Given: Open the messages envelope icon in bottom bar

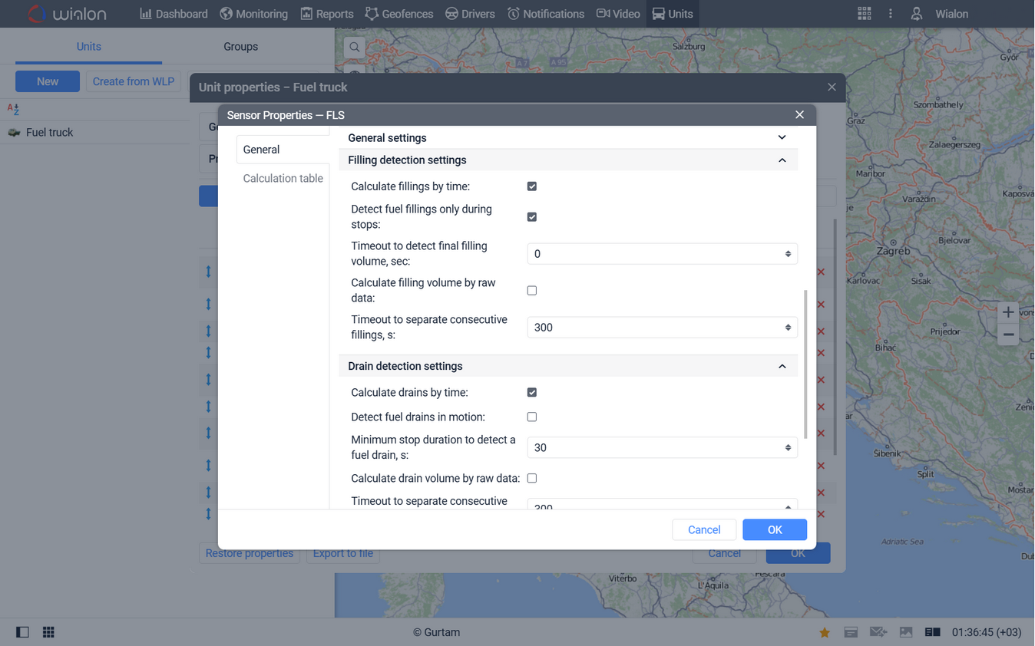Looking at the screenshot, I should pos(878,632).
